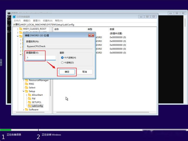Viewport: 188px width, 141px height.
Task: Expand the Software key
Action: pyautogui.click(x=23, y=110)
